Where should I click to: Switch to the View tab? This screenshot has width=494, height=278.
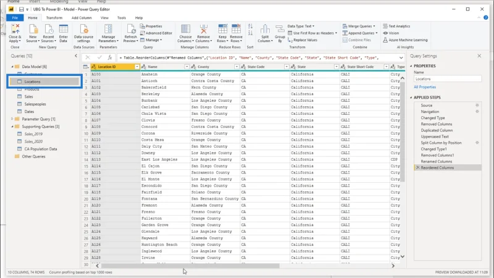click(104, 18)
